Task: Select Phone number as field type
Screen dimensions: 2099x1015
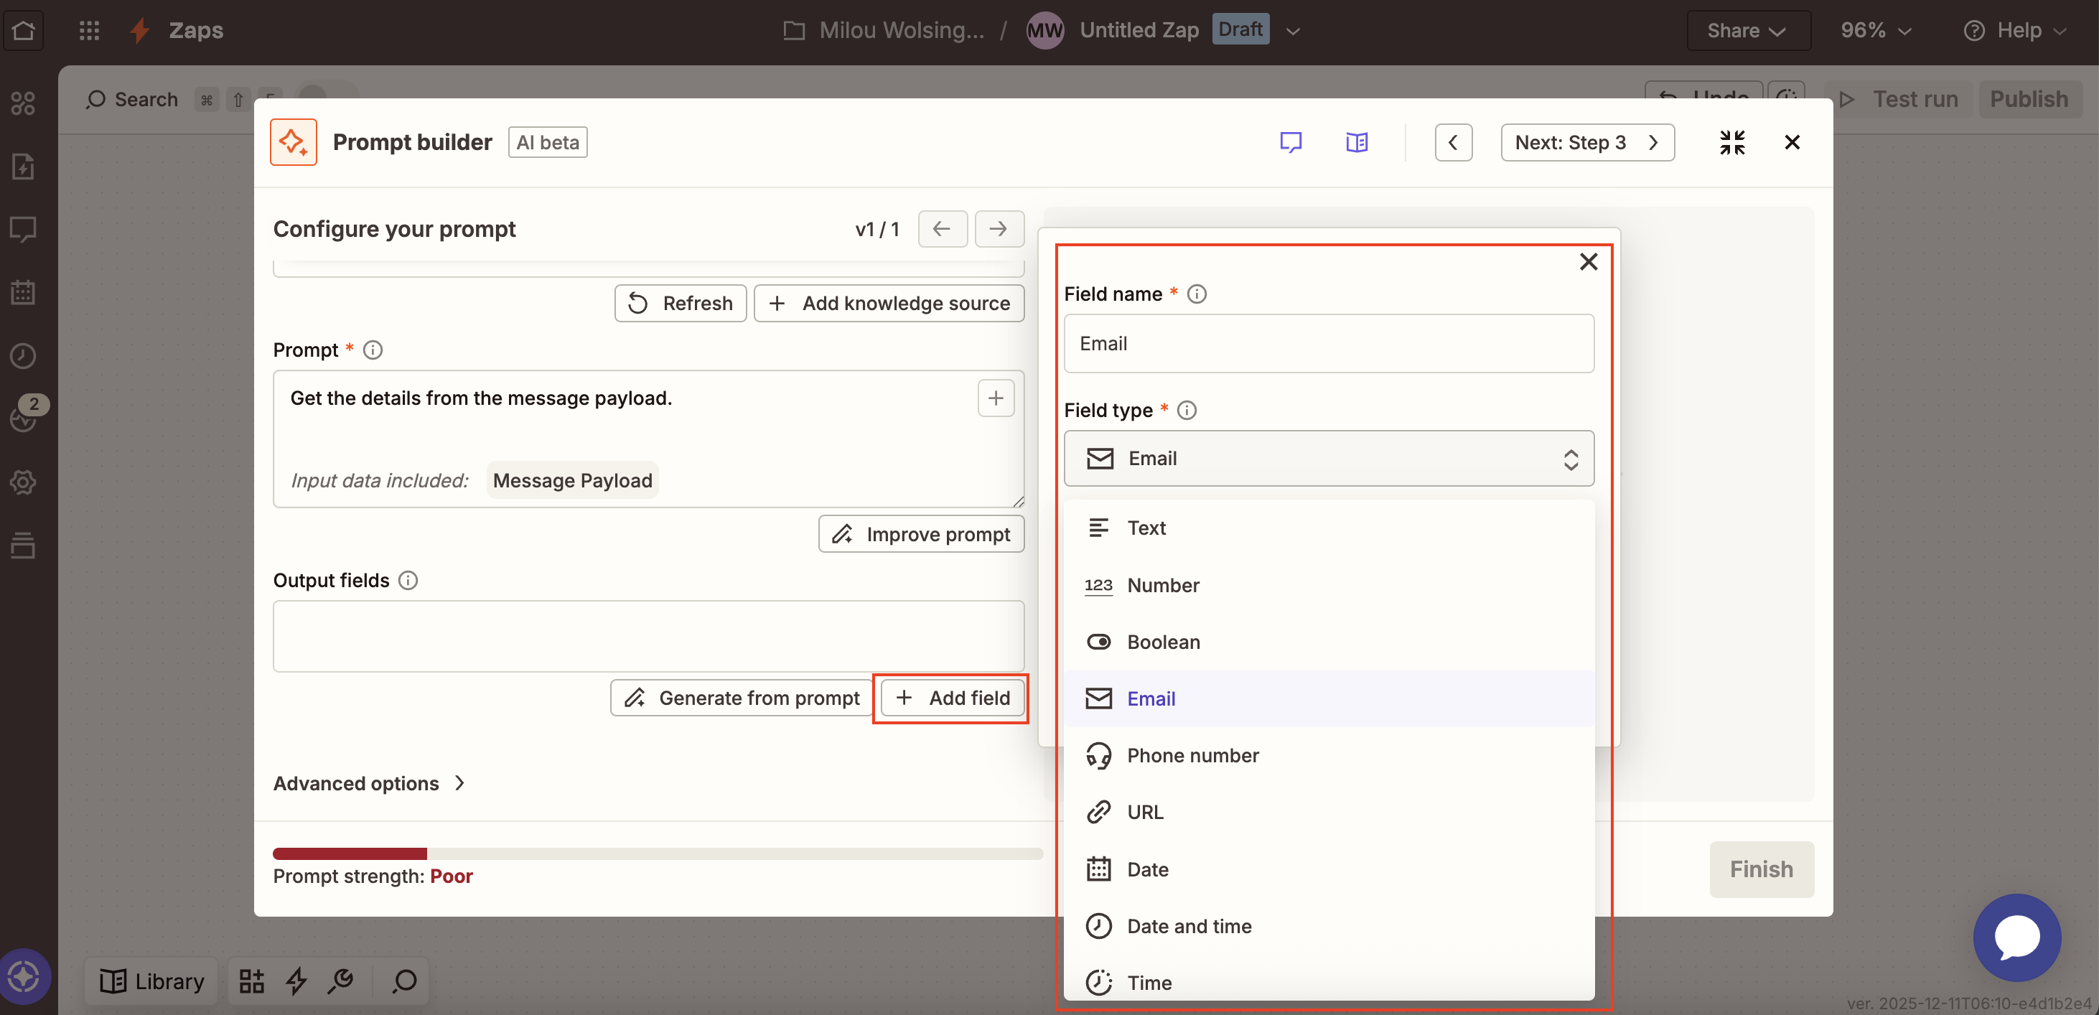Action: click(1193, 755)
